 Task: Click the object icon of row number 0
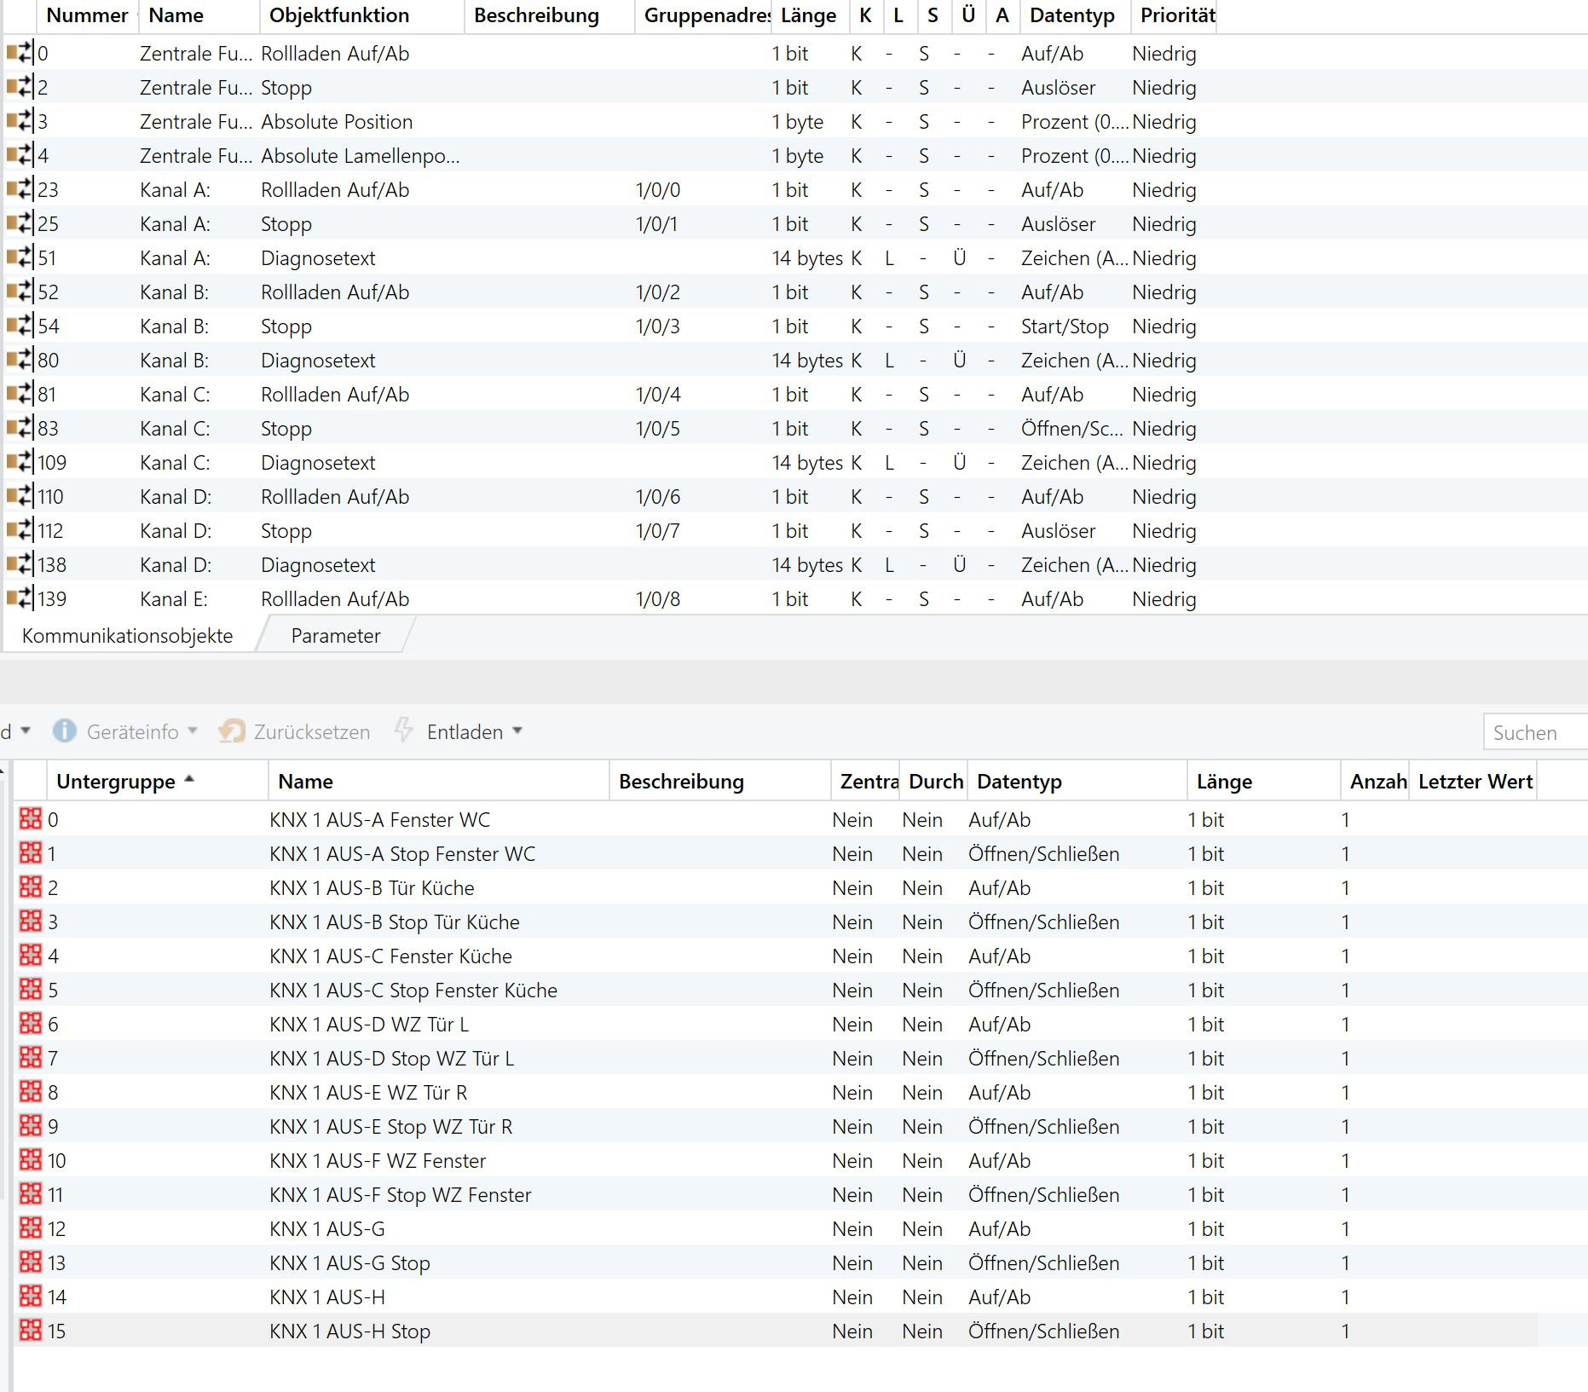20,53
